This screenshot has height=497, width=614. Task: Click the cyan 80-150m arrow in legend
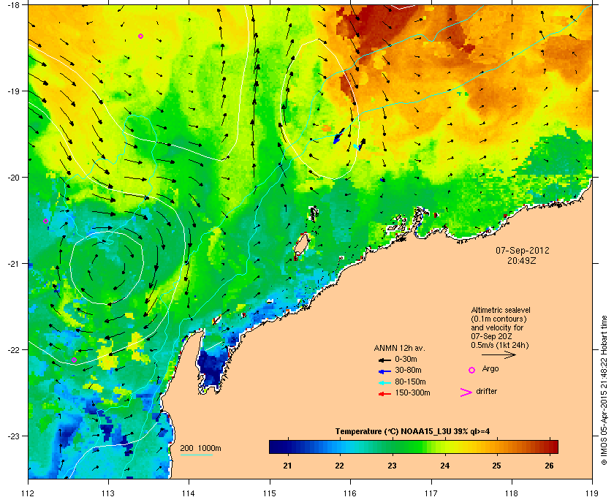coord(384,382)
